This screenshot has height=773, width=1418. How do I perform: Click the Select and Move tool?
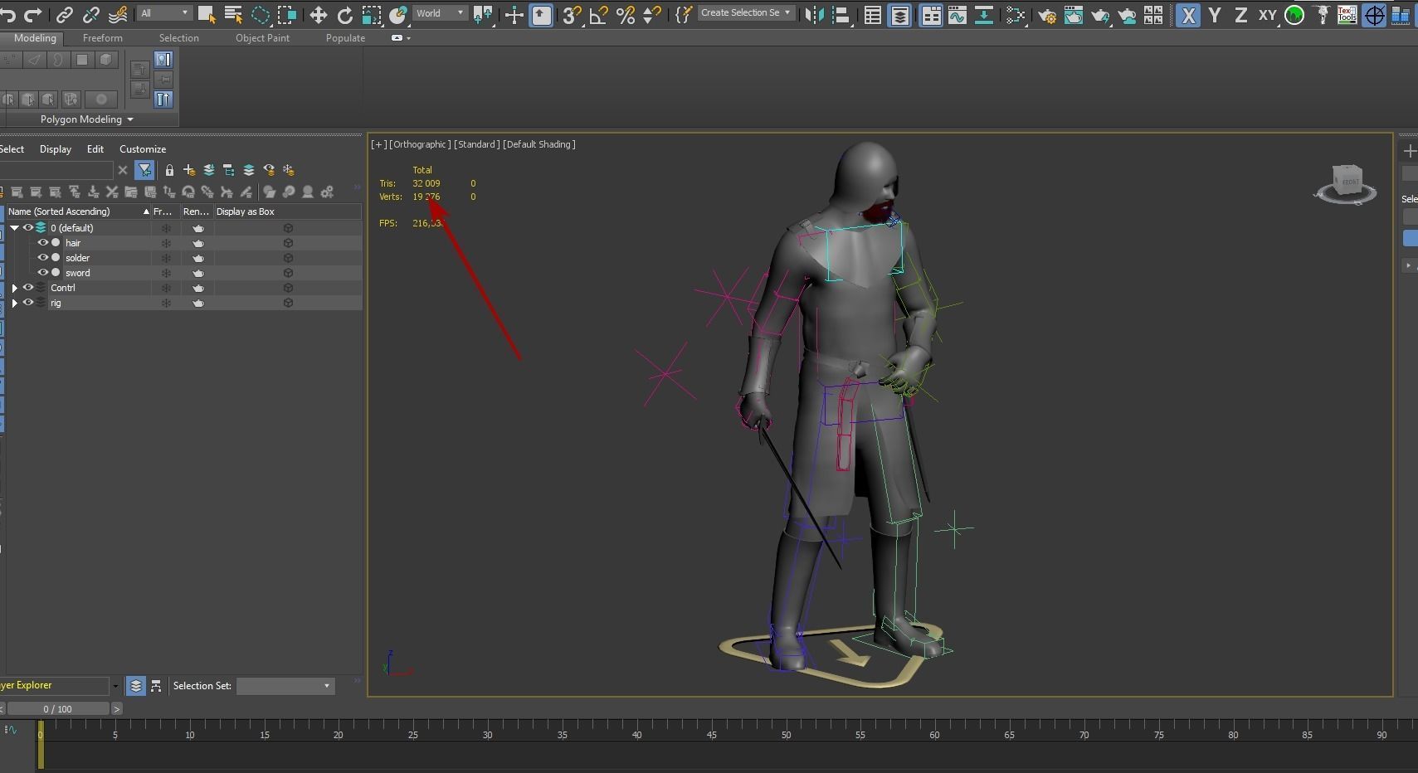(318, 14)
